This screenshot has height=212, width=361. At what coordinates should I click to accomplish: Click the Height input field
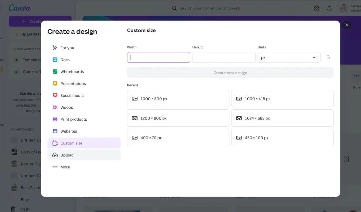(x=224, y=57)
